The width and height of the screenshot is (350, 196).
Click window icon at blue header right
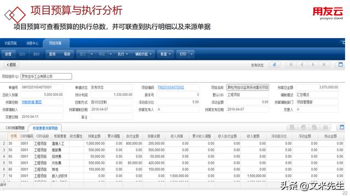click(343, 42)
